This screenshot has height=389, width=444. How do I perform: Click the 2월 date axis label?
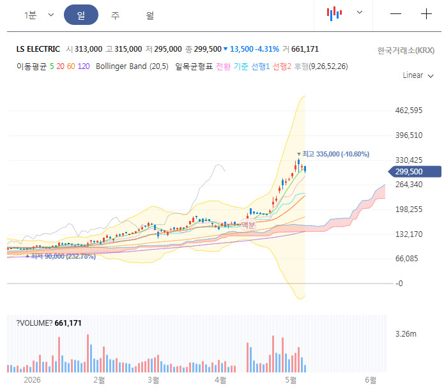pyautogui.click(x=99, y=380)
